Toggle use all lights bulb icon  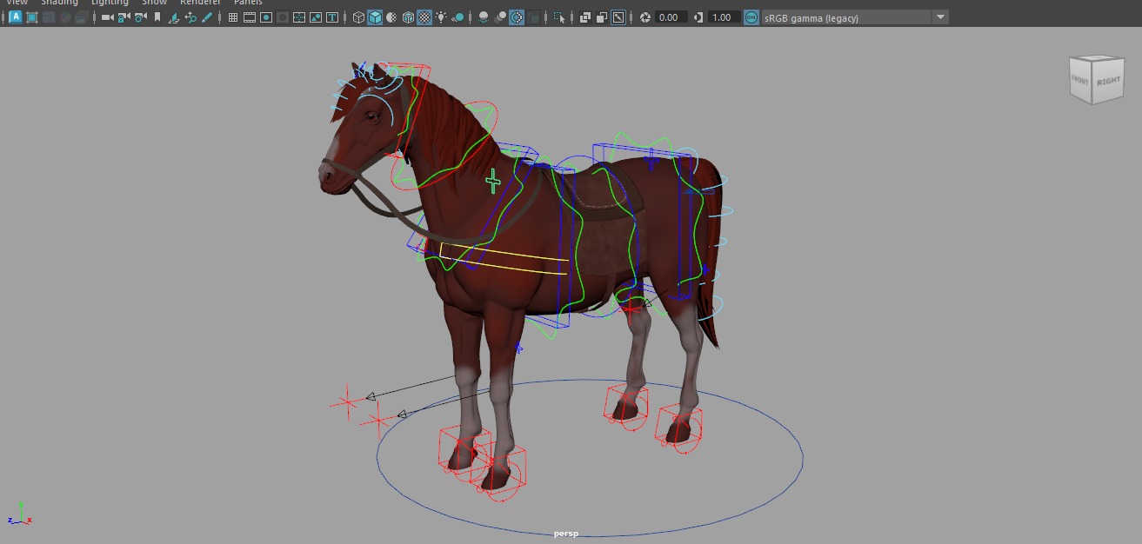[x=441, y=17]
